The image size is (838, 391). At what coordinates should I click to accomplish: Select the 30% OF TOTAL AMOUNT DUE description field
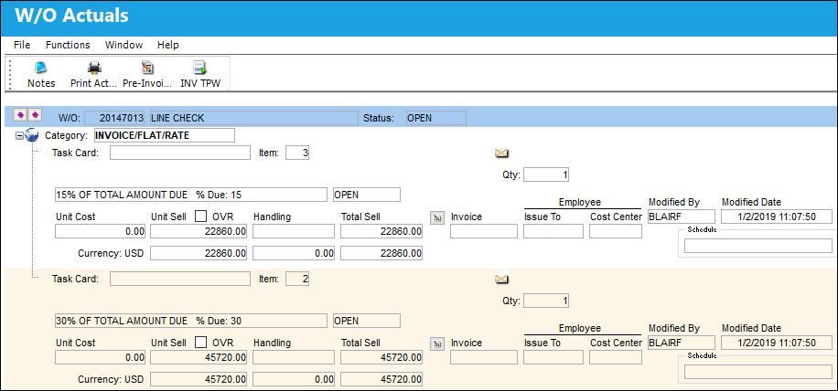pos(191,321)
